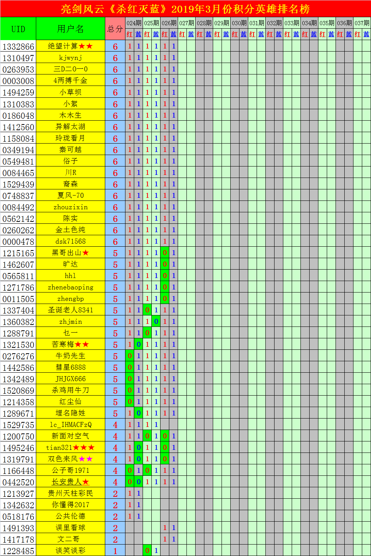Click username 红尘仙
371x556 pixels.
[x=71, y=401]
